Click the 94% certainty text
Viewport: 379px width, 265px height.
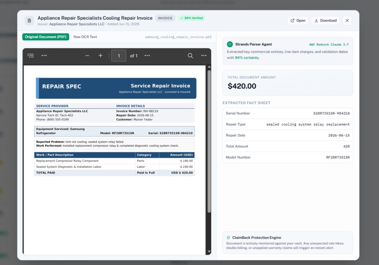247,57
